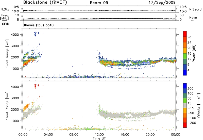Image resolution: width=203 pixels, height=140 pixels.
Task: Click the 10^0 tick beside N.Search
Action: pos(183,11)
